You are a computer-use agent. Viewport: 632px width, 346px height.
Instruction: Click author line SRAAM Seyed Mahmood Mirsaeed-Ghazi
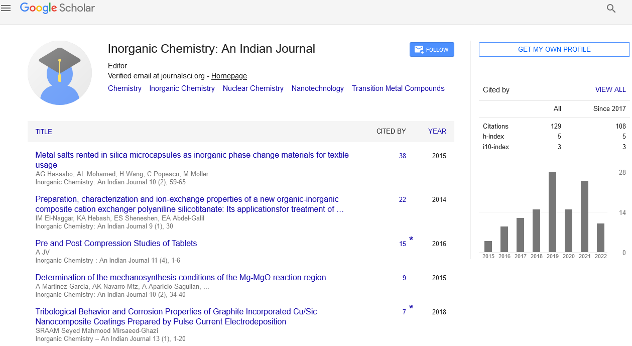pyautogui.click(x=97, y=331)
